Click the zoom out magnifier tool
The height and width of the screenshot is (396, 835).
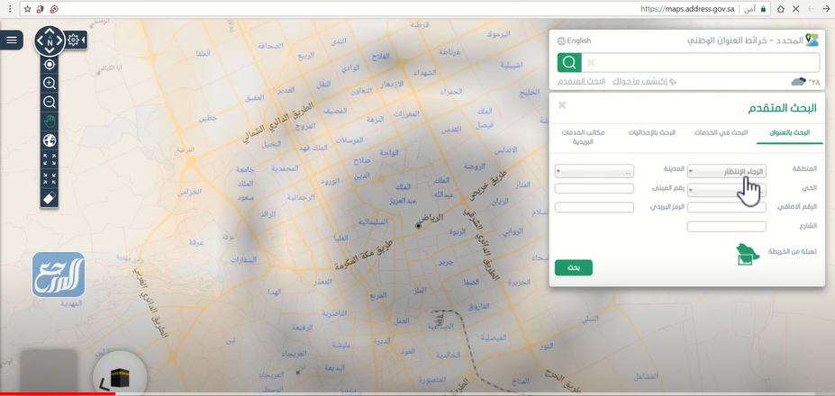[50, 102]
